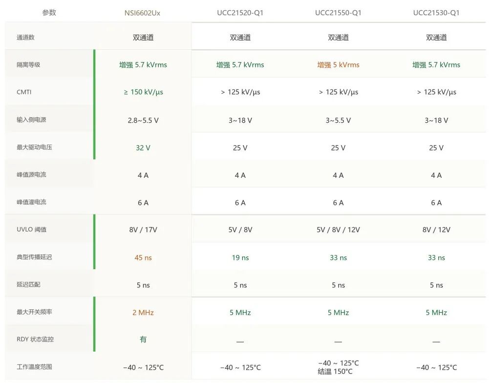Click the RDY 状态监控 row label

pos(35,339)
